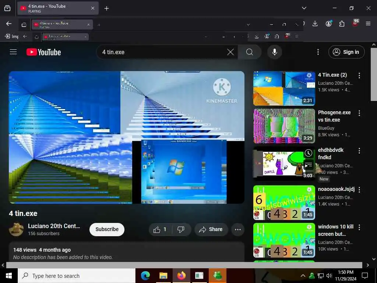Open a new browser tab
This screenshot has width=377, height=283.
tap(106, 8)
